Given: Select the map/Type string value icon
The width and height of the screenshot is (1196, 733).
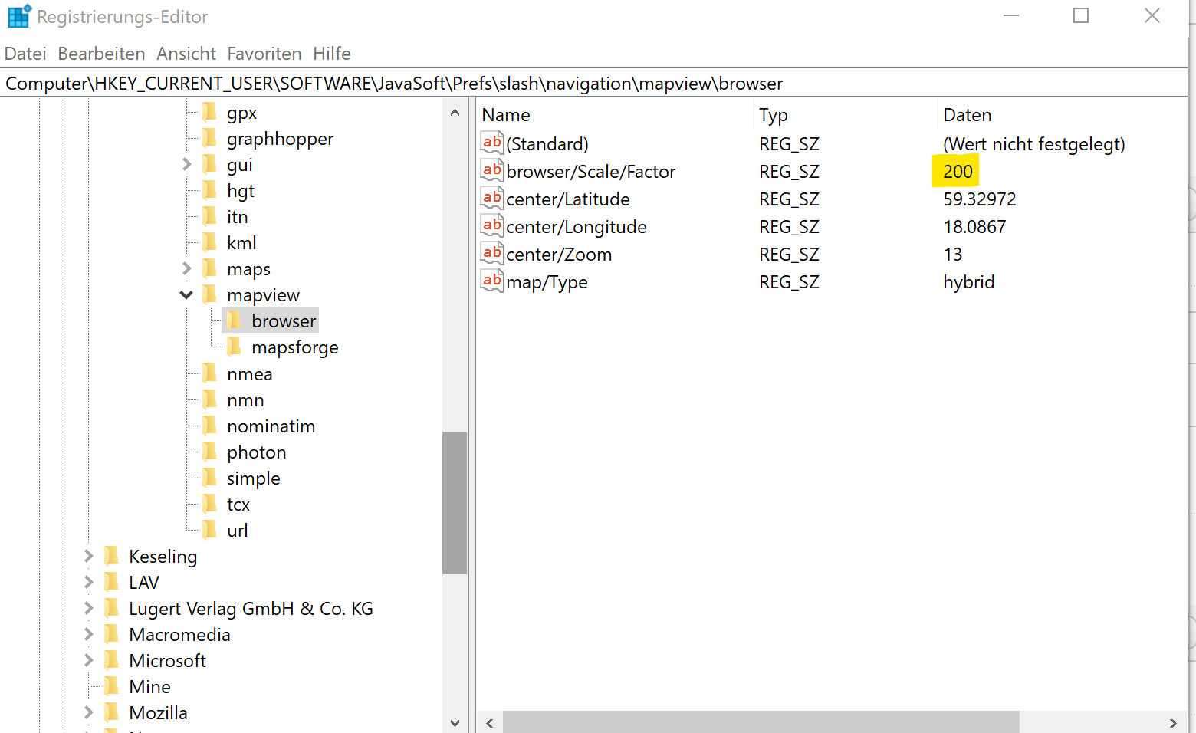Looking at the screenshot, I should coord(491,281).
